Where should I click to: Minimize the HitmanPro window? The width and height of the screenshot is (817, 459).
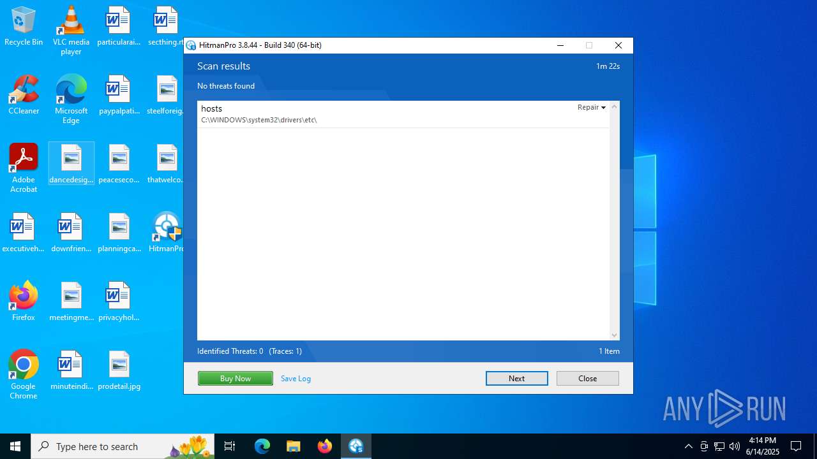560,45
